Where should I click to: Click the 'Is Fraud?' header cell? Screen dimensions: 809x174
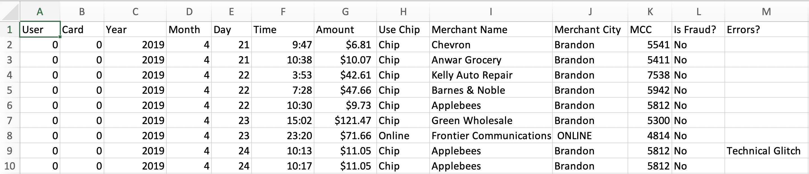(698, 29)
